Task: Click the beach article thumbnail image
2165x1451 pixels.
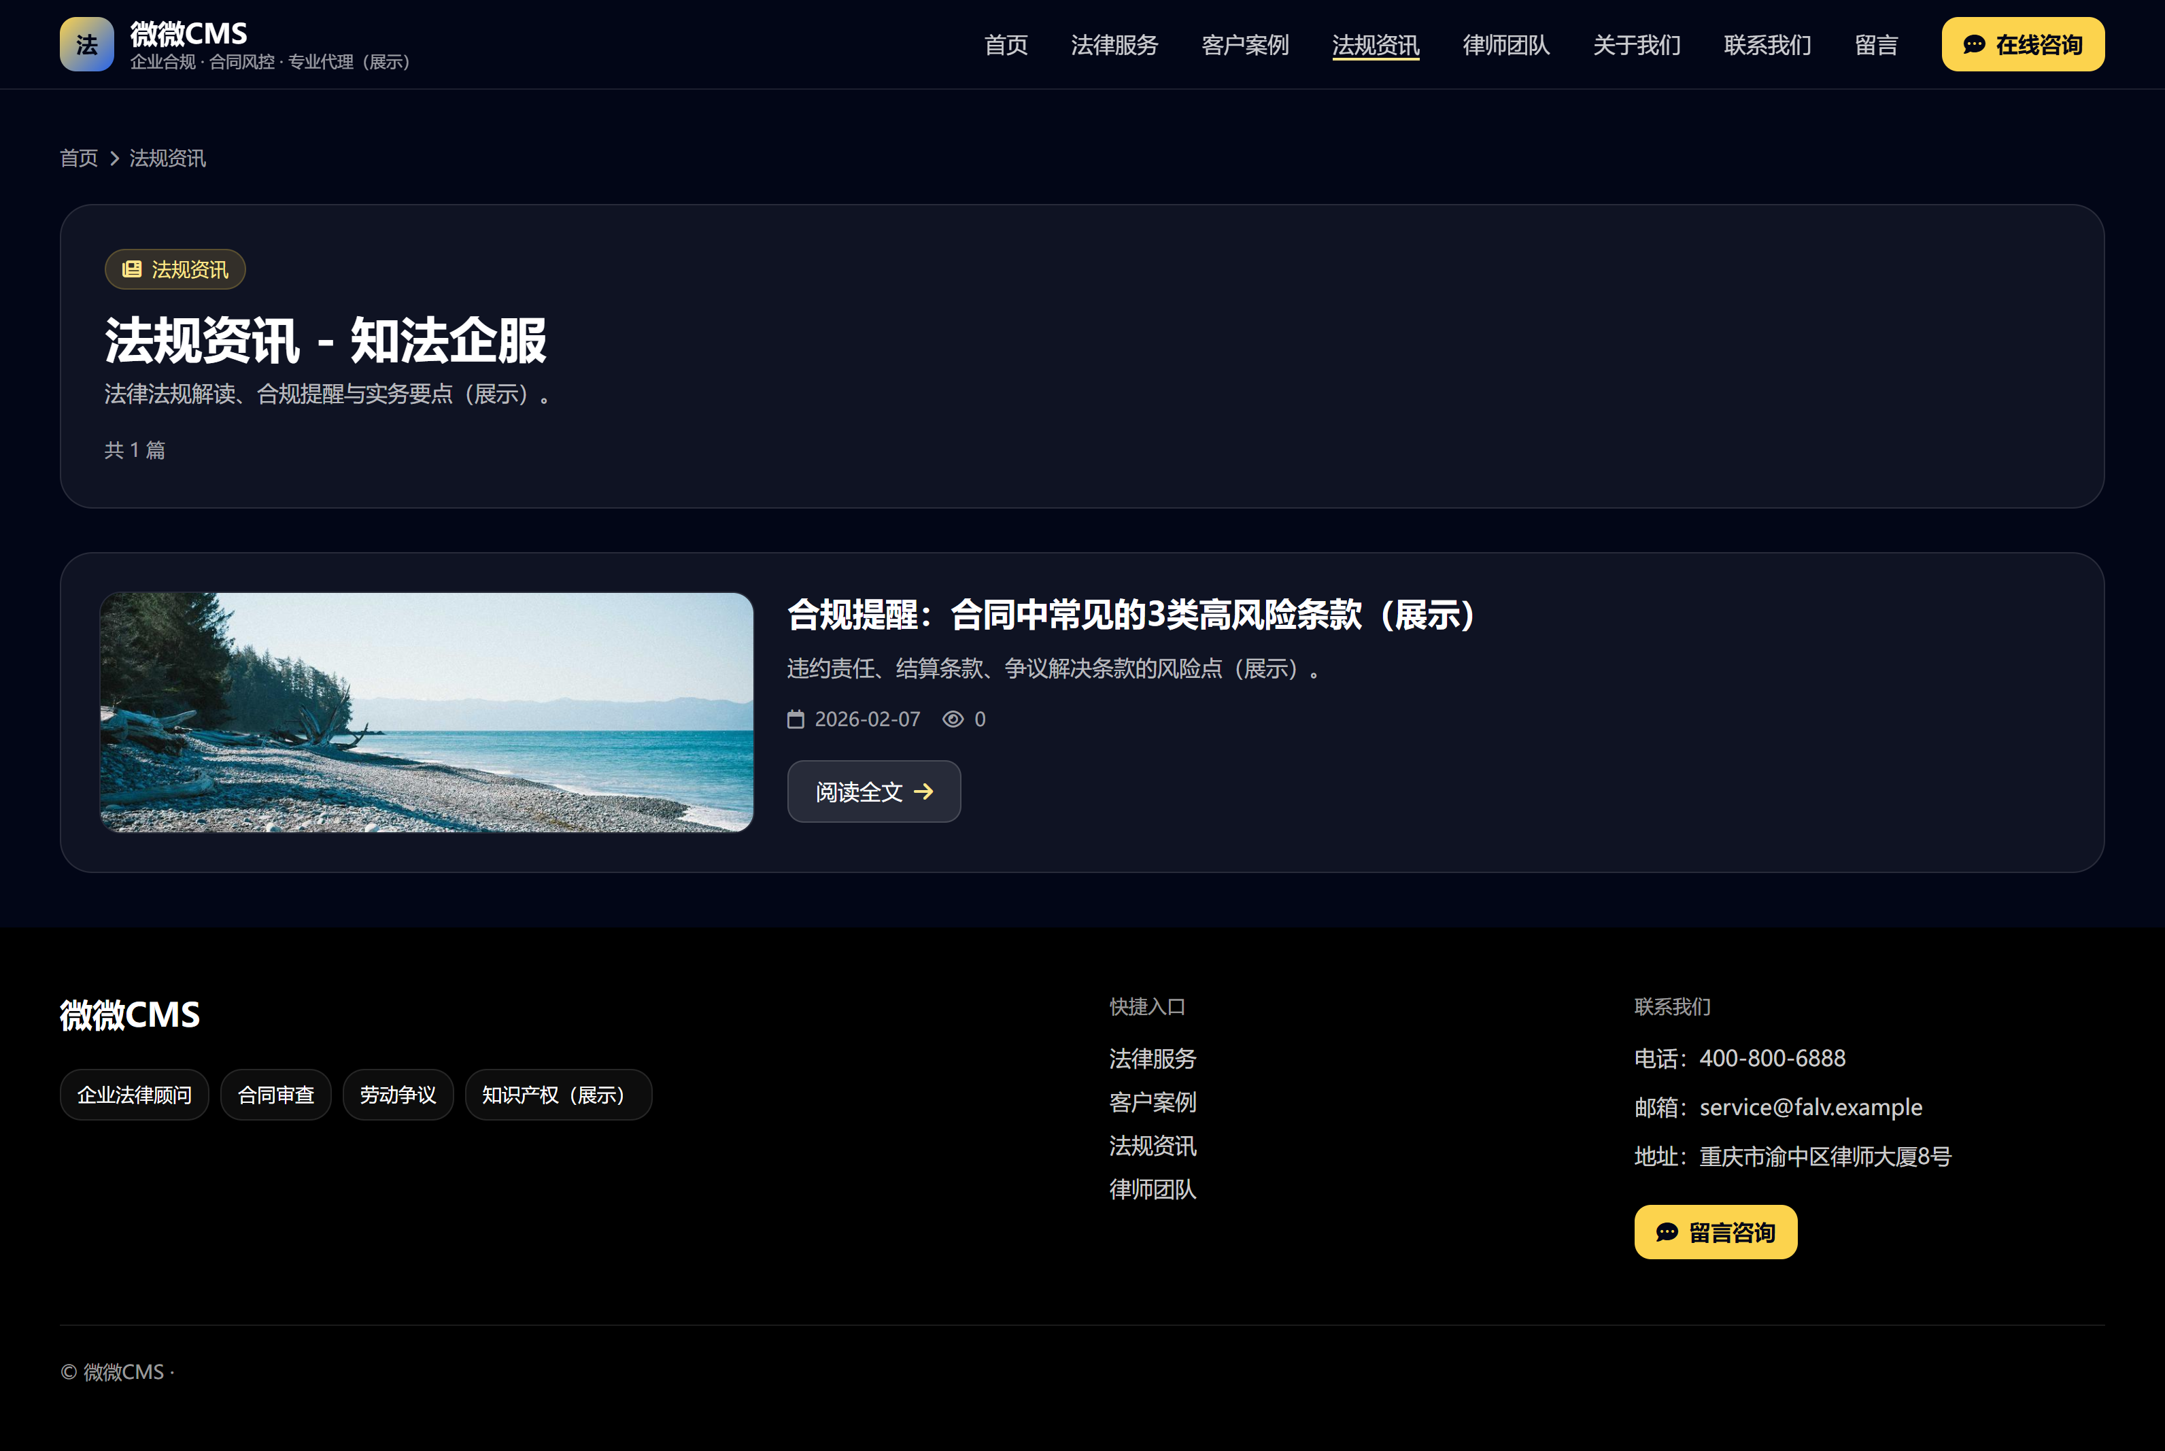Action: [426, 712]
